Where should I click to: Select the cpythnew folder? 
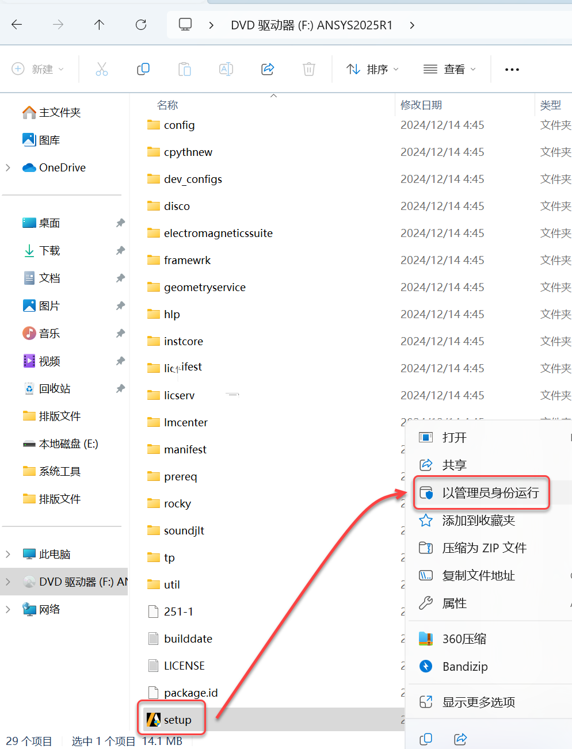(x=188, y=152)
